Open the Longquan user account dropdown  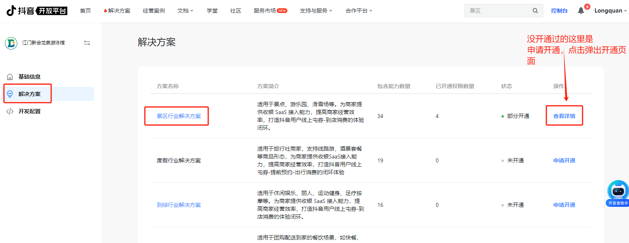610,11
